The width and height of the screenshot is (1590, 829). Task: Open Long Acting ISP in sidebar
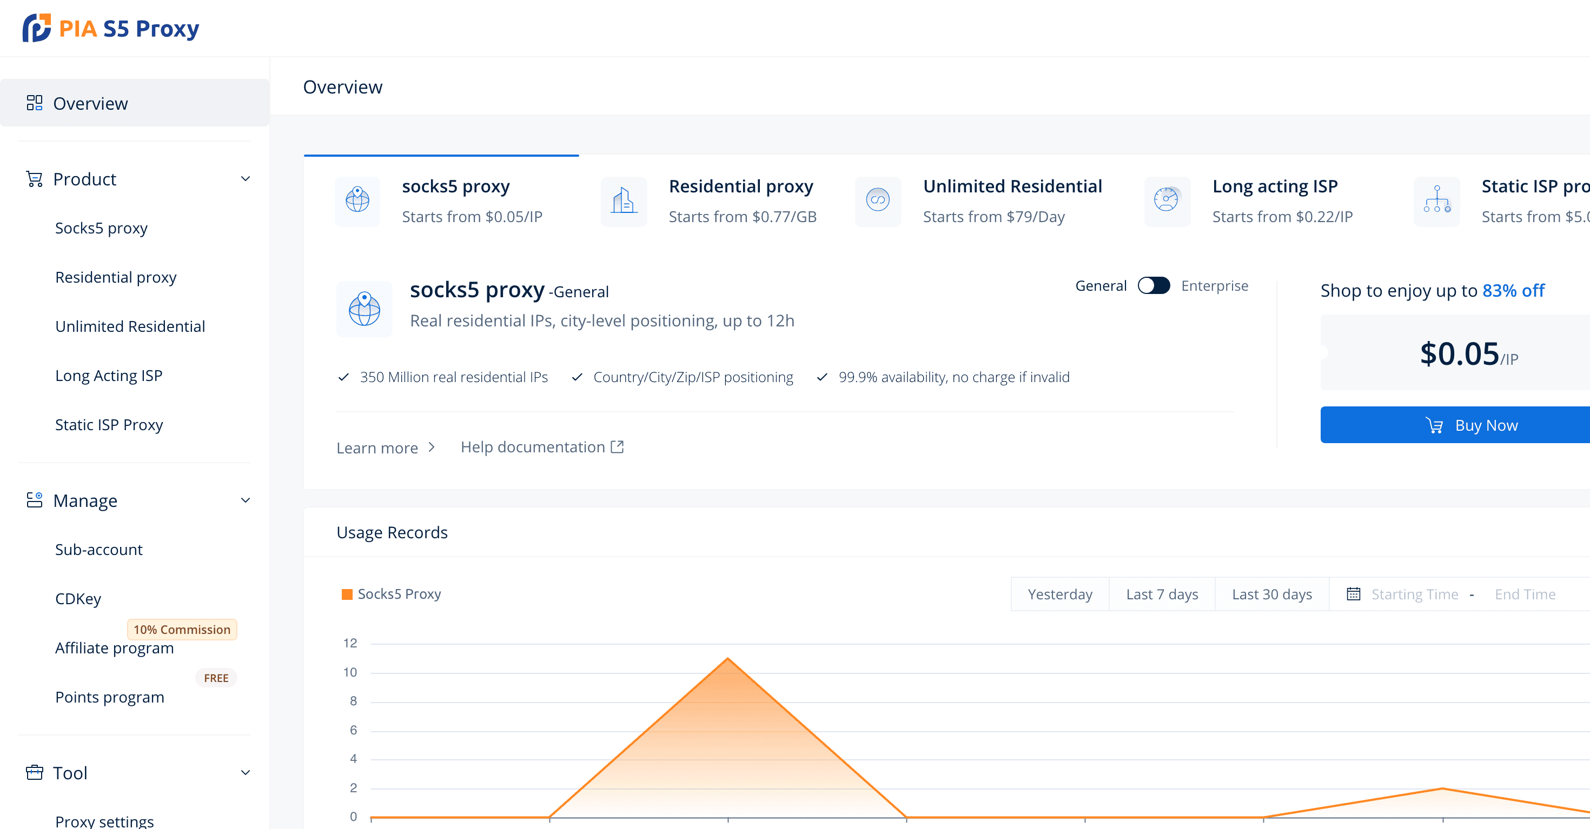coord(109,376)
